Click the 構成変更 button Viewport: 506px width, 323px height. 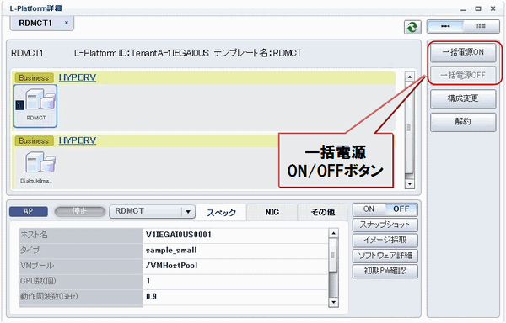(x=463, y=98)
